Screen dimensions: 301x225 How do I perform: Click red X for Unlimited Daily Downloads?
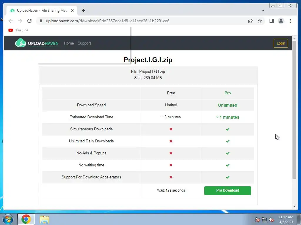[171, 141]
